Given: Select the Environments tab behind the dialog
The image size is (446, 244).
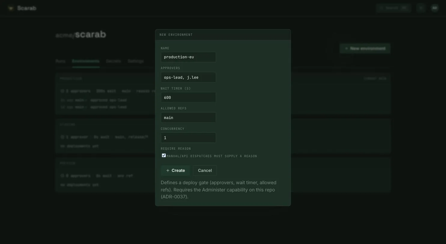Looking at the screenshot, I should [x=86, y=61].
